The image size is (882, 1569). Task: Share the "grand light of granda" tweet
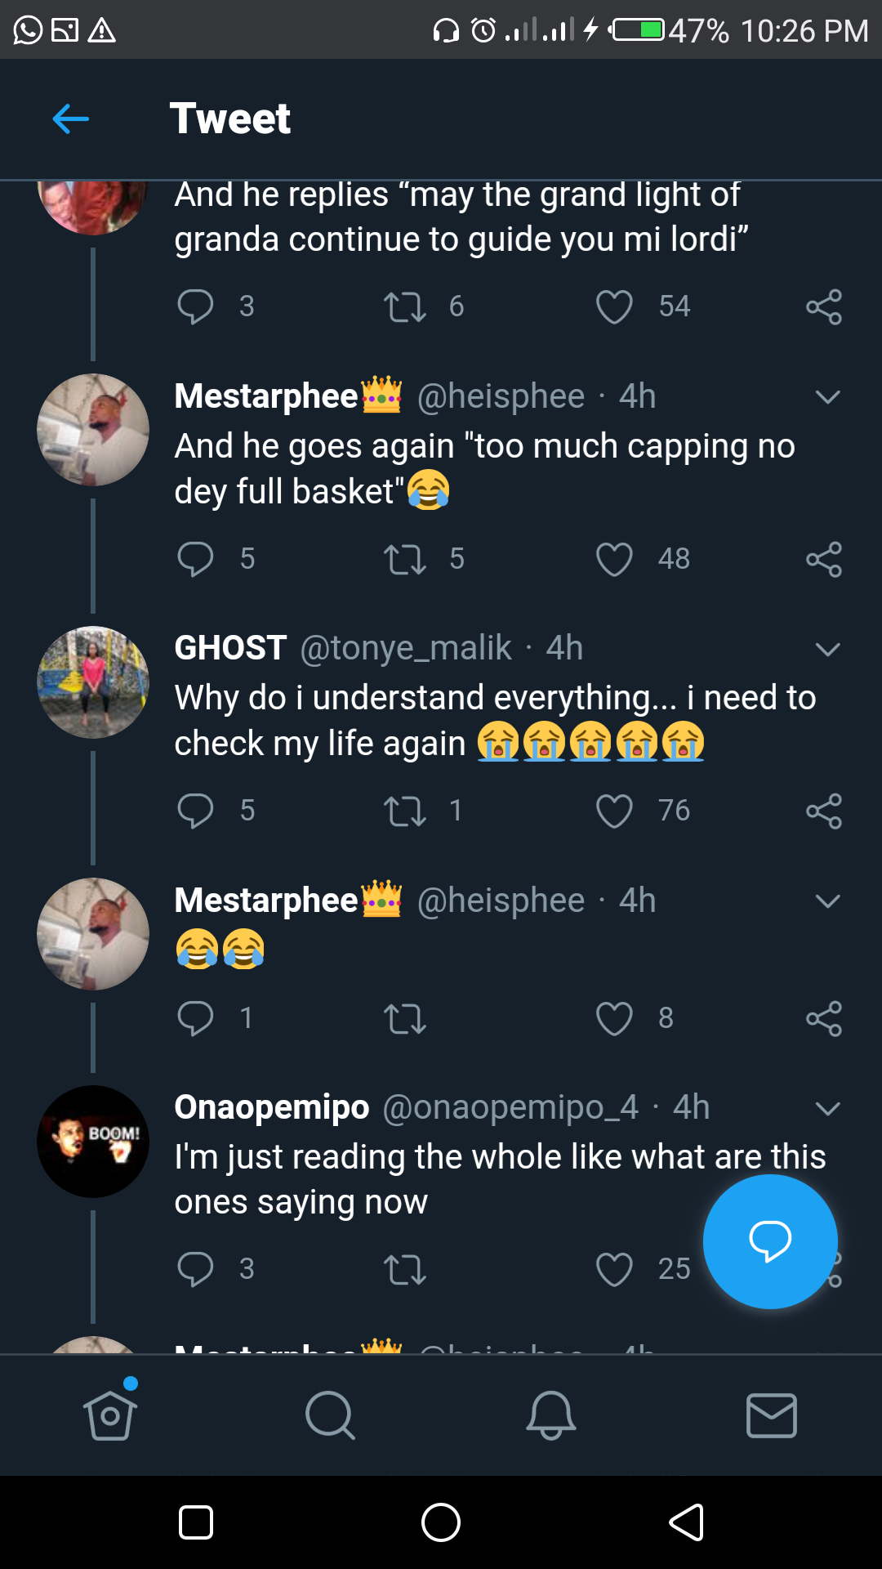[x=823, y=307]
